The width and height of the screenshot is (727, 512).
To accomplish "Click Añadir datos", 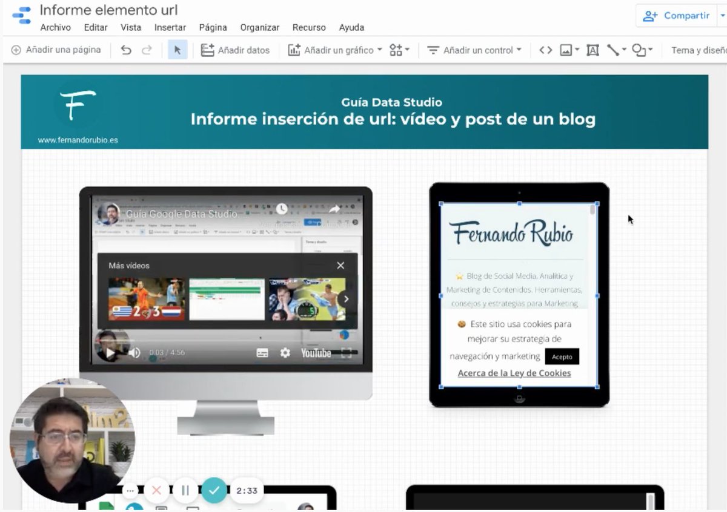I will point(235,50).
